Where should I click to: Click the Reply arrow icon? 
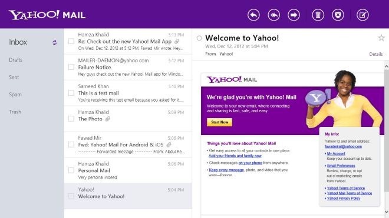pos(253,15)
